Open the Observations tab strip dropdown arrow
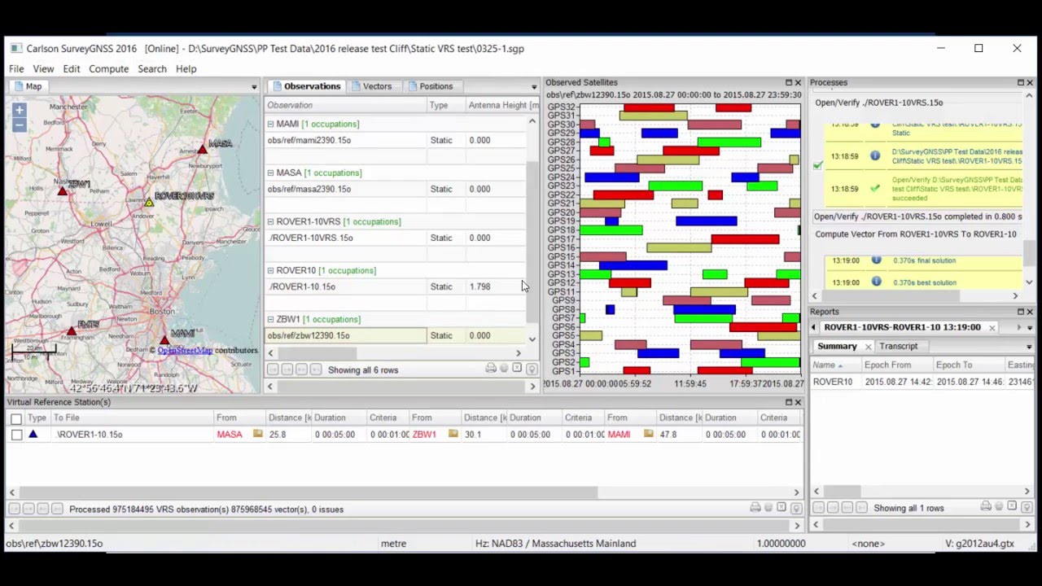 [534, 86]
